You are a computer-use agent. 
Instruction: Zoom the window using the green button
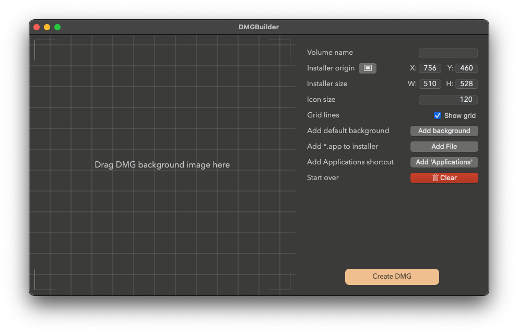pyautogui.click(x=57, y=27)
